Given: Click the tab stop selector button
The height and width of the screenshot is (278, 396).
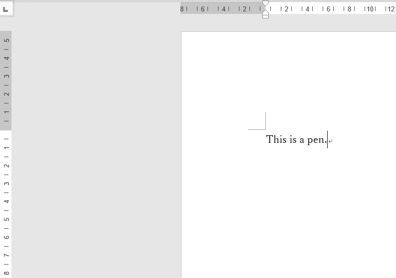Looking at the screenshot, I should coord(5,9).
